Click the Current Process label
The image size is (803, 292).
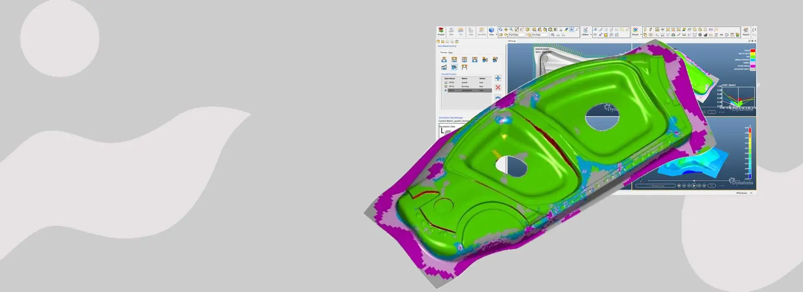click(x=449, y=74)
